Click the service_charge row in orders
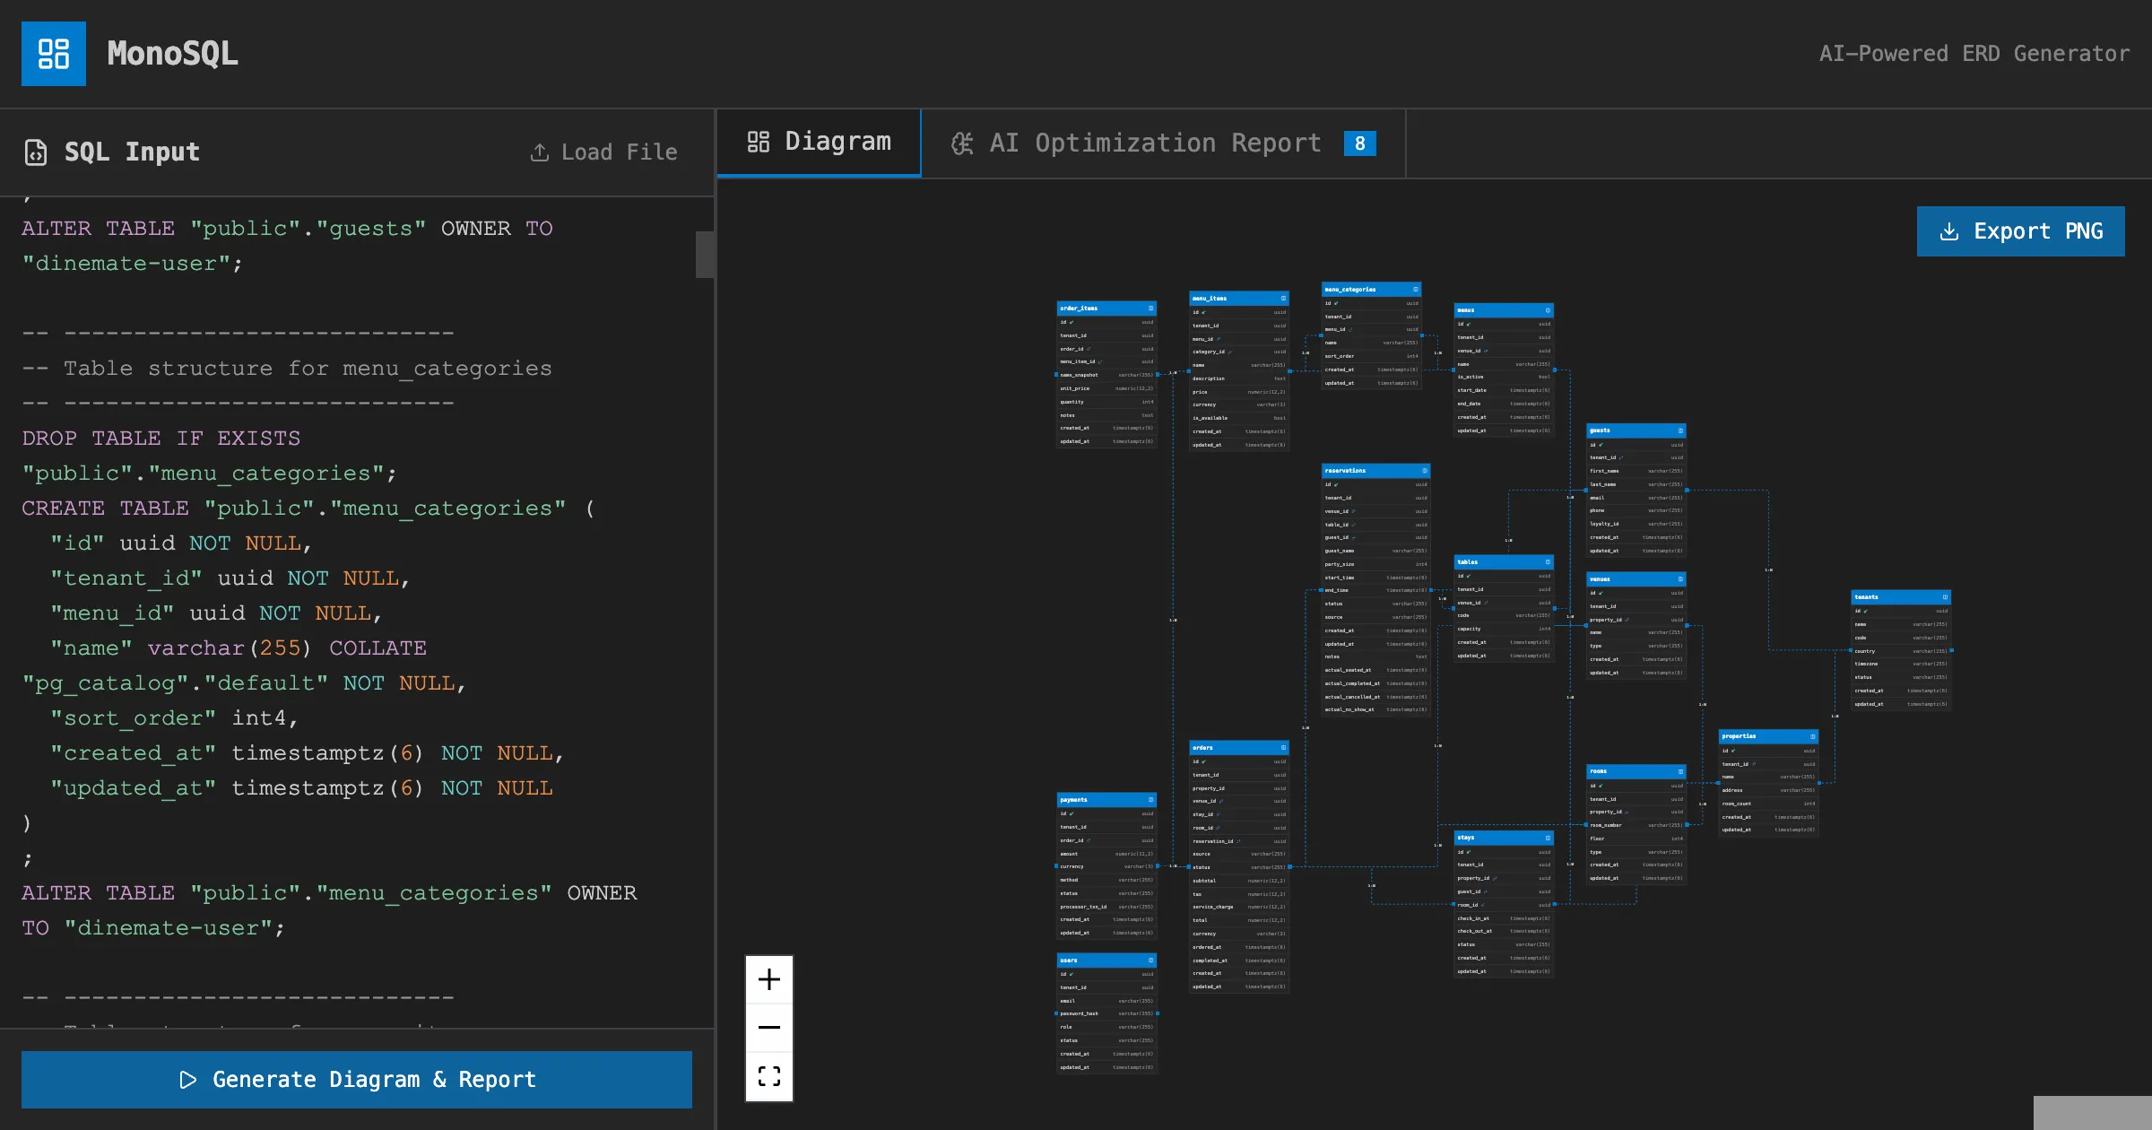This screenshot has height=1130, width=2152. pos(1239,907)
